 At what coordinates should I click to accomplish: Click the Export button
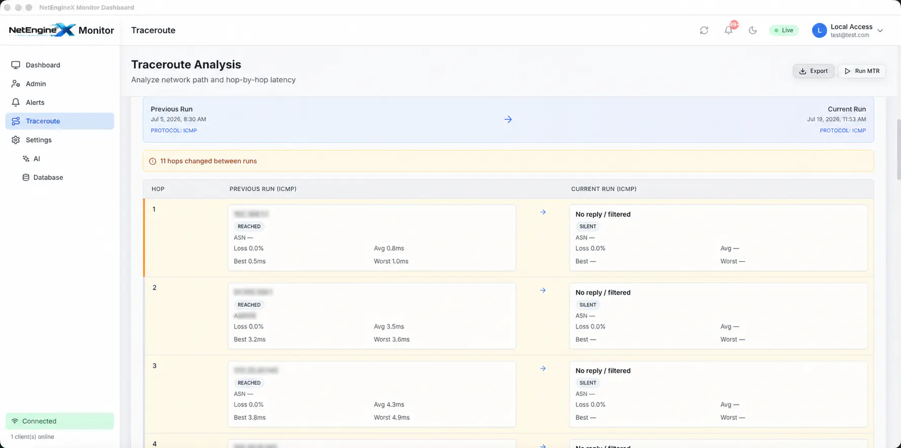[813, 71]
